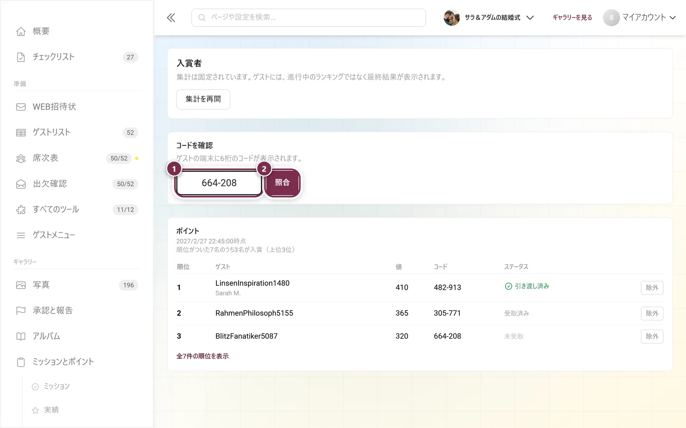Click the すべてのツール puzzle icon

click(x=21, y=210)
